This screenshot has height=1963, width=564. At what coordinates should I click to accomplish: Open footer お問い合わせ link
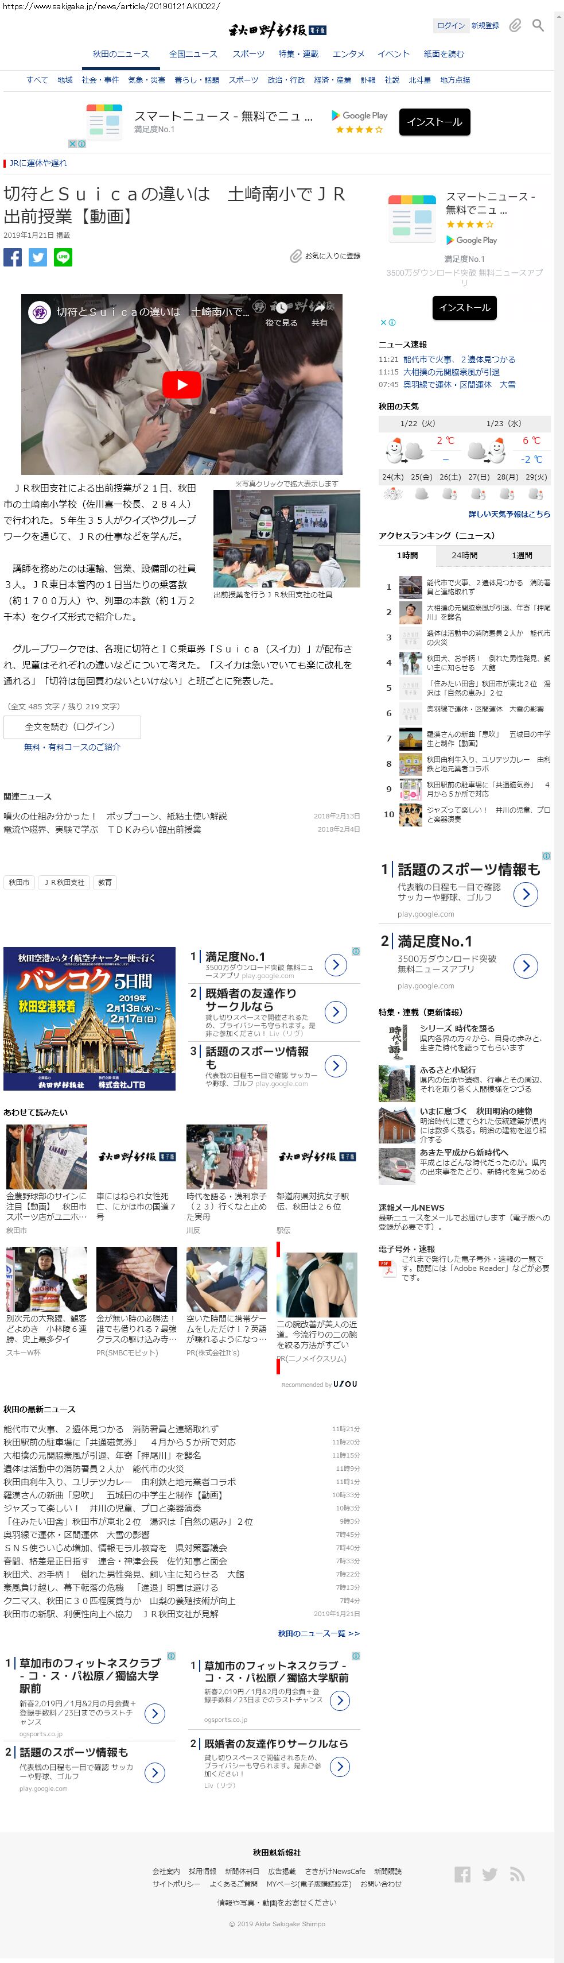380,1884
